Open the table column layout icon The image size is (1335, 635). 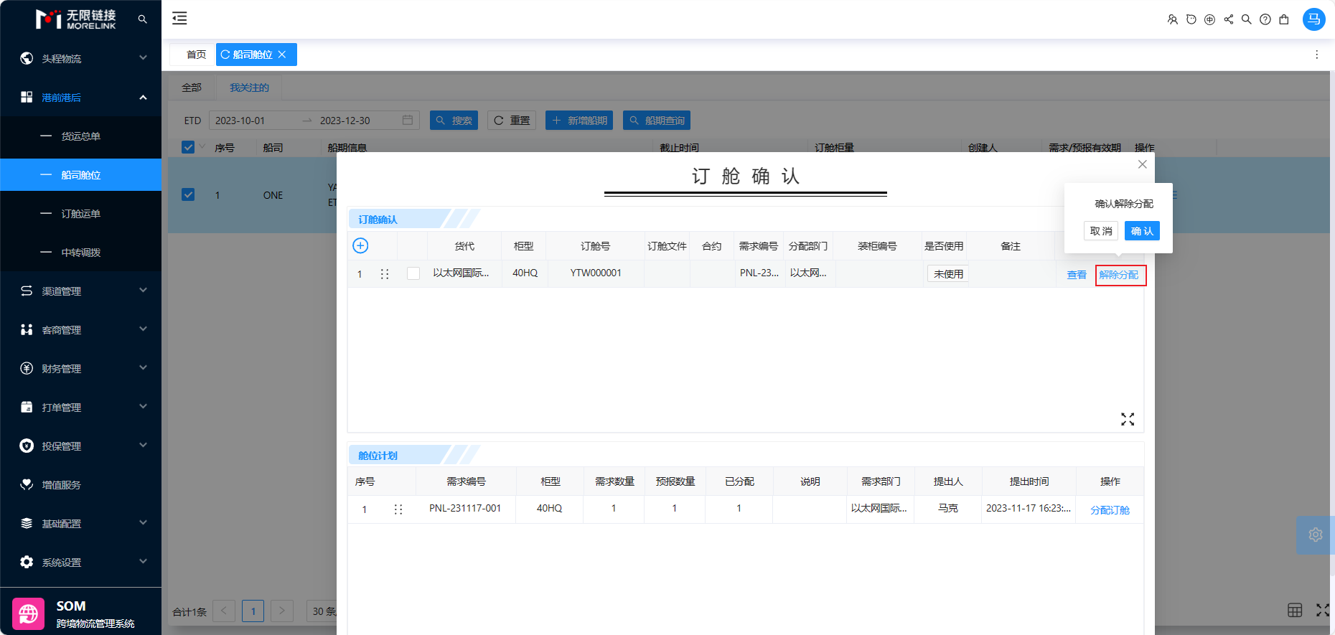pos(1295,610)
